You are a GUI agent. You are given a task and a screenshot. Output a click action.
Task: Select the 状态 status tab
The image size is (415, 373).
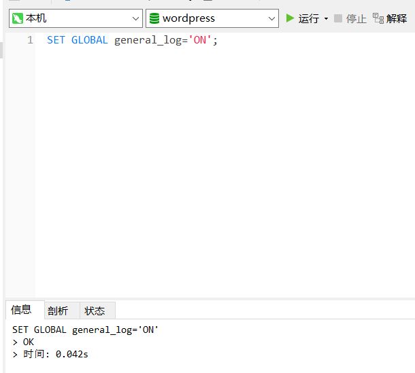coord(95,310)
